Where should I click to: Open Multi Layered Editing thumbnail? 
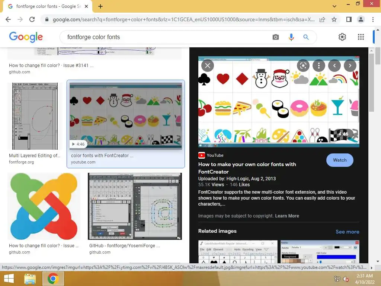pos(35,116)
